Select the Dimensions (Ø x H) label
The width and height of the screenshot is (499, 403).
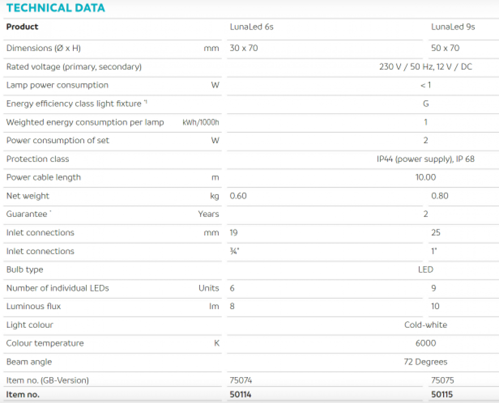pos(43,48)
